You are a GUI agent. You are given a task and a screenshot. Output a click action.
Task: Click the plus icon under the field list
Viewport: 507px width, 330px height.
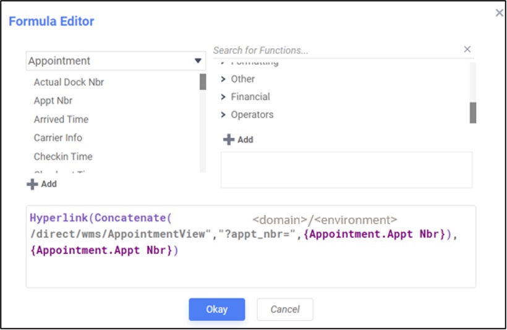[x=32, y=184]
